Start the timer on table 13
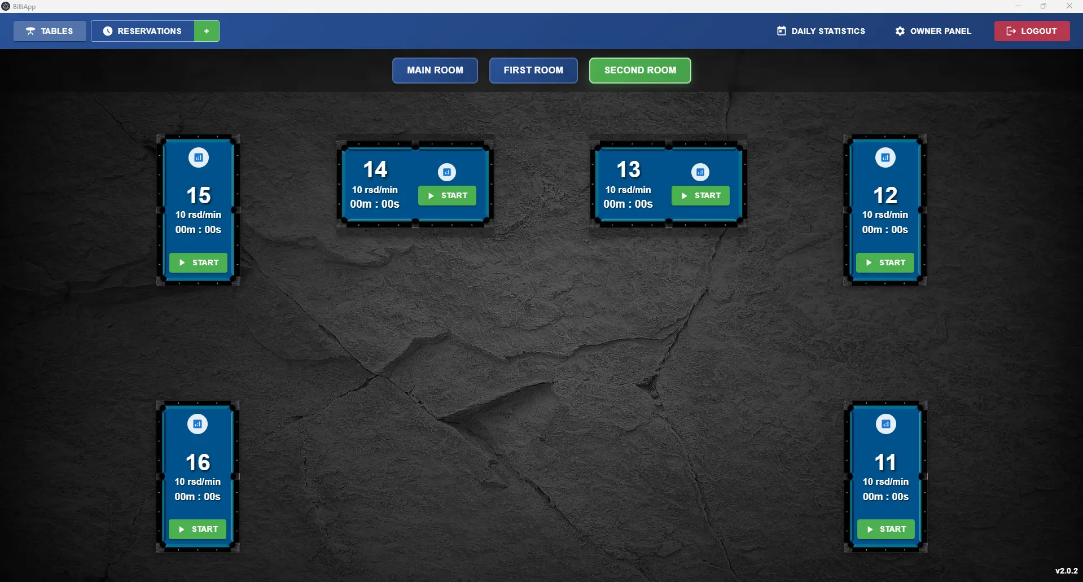The image size is (1083, 582). tap(700, 196)
